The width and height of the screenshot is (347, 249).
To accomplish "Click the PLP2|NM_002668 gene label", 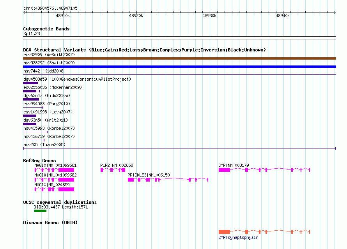I will (117, 165).
